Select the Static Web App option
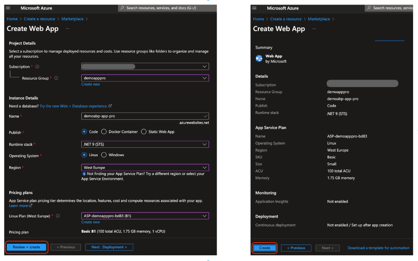This screenshot has width=418, height=261. [x=143, y=132]
